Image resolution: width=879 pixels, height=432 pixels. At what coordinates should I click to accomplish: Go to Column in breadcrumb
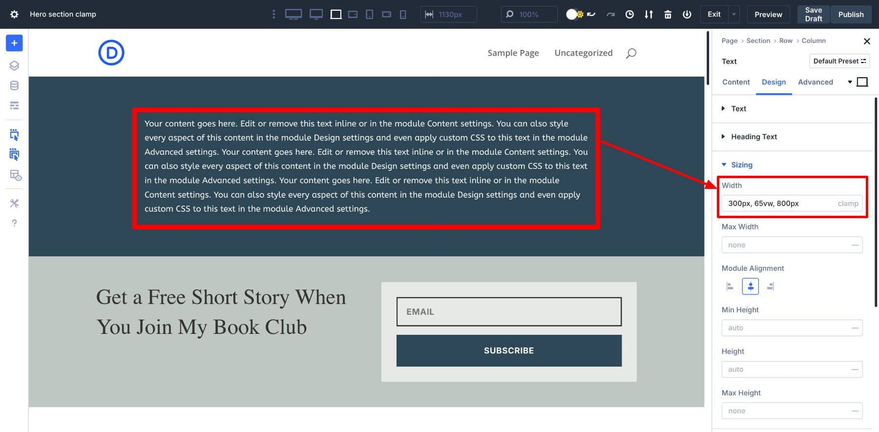(814, 41)
